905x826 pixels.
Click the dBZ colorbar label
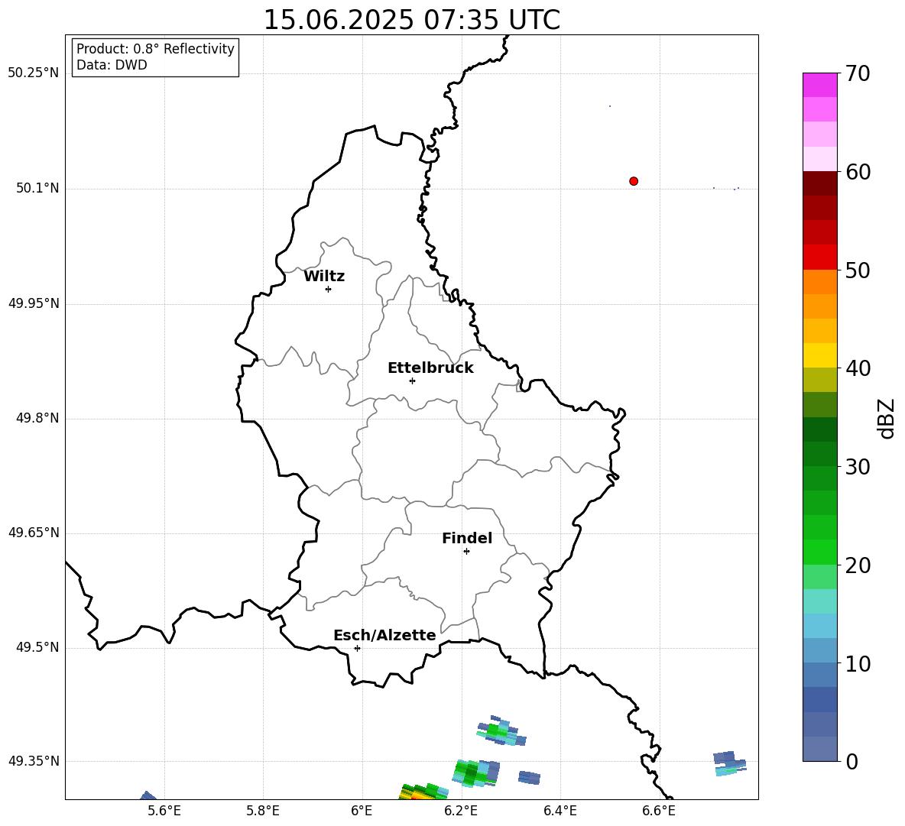pos(886,418)
